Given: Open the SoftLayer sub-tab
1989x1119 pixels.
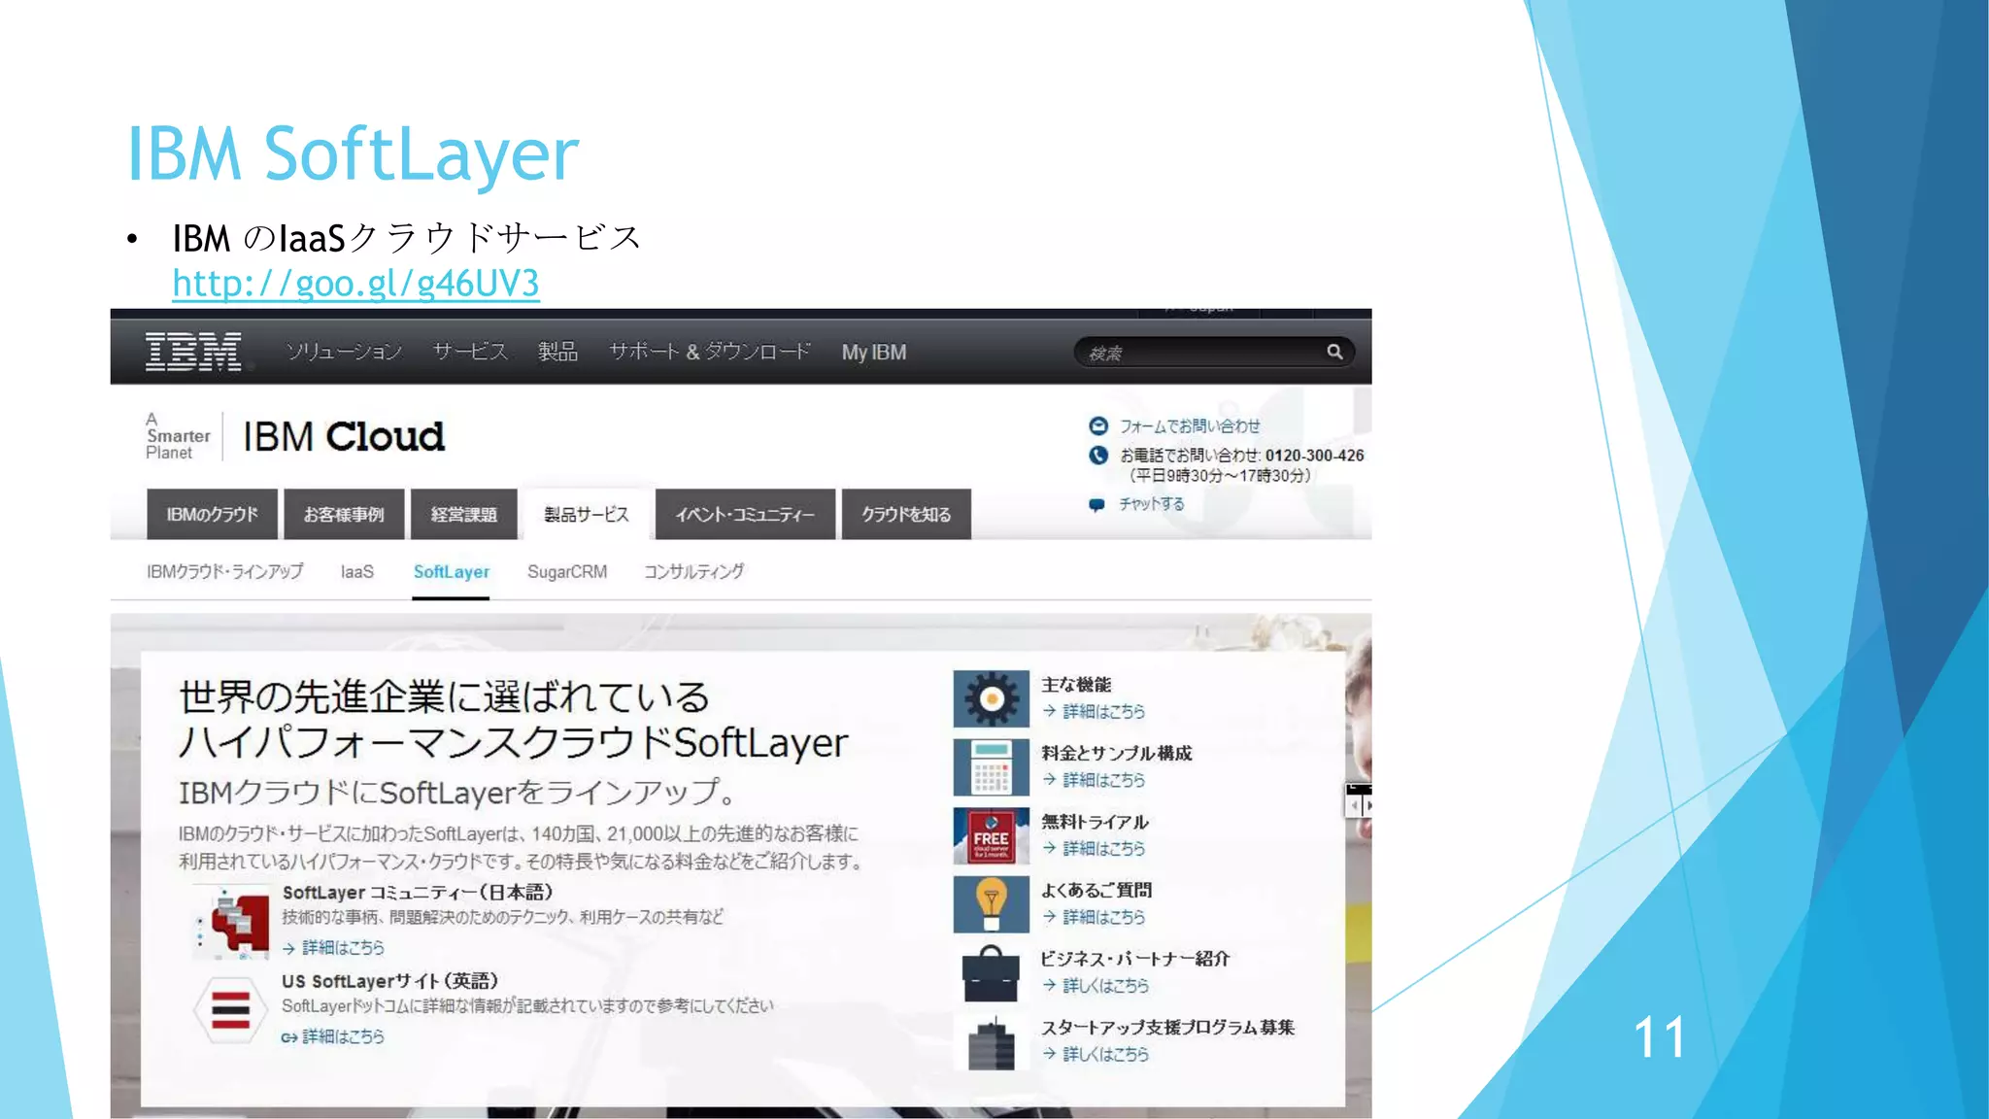Looking at the screenshot, I should [x=451, y=572].
